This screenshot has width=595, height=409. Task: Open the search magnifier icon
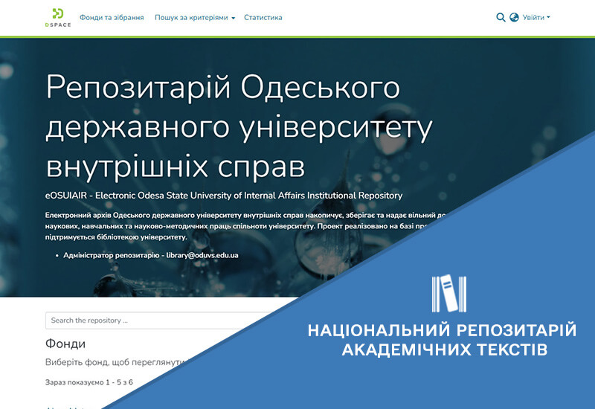click(501, 17)
